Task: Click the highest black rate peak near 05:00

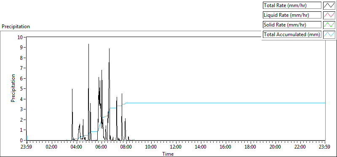Action: pos(88,44)
